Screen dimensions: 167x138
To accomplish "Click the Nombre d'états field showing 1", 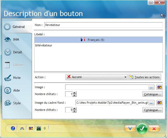I will coord(69,94).
